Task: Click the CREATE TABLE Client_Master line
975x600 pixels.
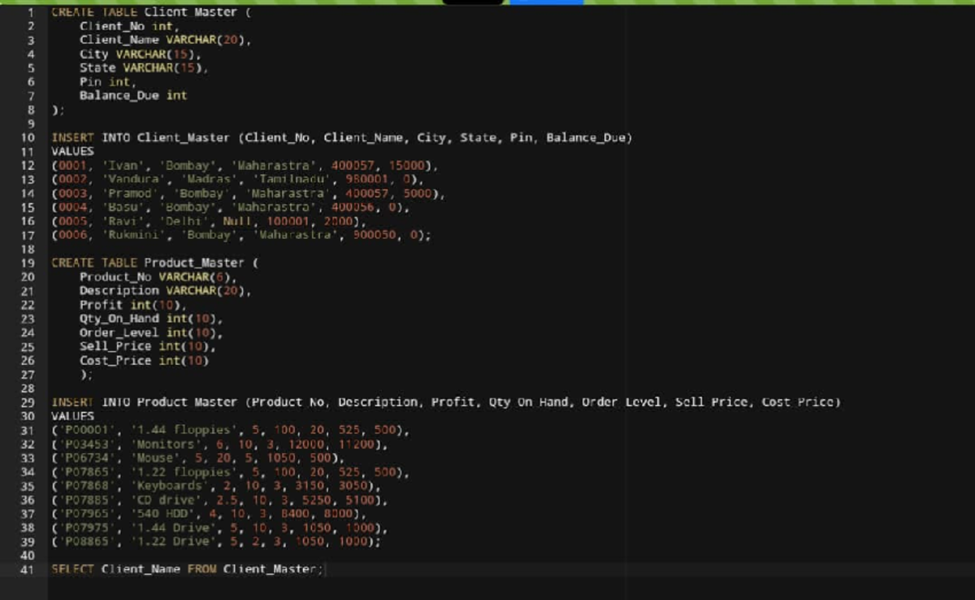Action: click(146, 11)
